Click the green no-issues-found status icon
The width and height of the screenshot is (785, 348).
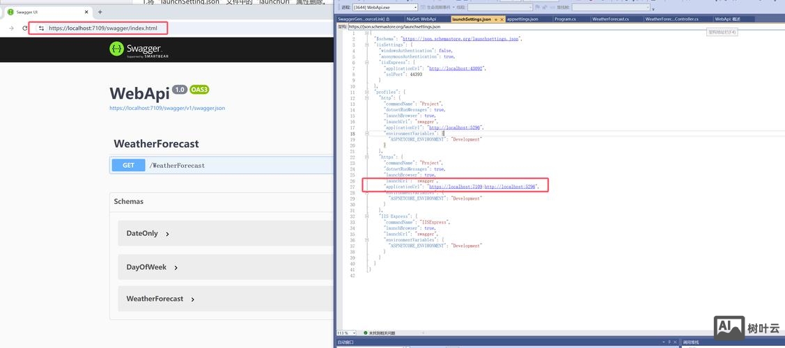(366, 333)
